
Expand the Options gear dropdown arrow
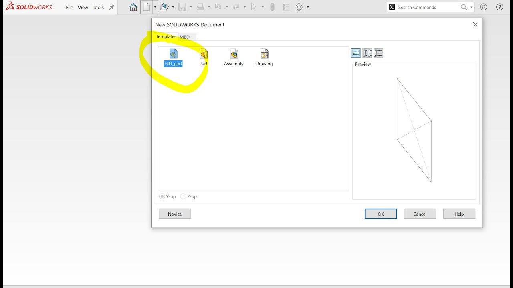point(308,7)
